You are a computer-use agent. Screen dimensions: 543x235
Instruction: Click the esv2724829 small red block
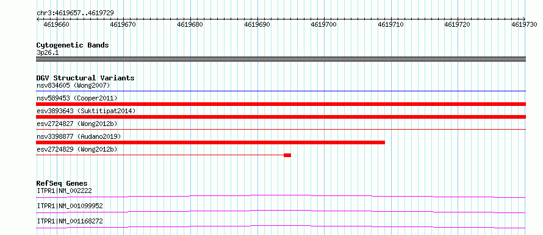[x=287, y=155]
